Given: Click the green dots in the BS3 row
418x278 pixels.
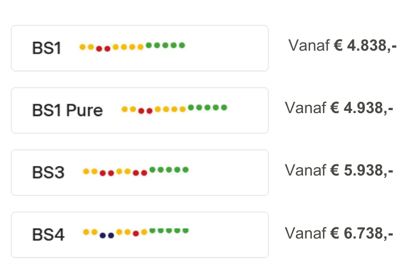Looking at the screenshot, I should [169, 170].
